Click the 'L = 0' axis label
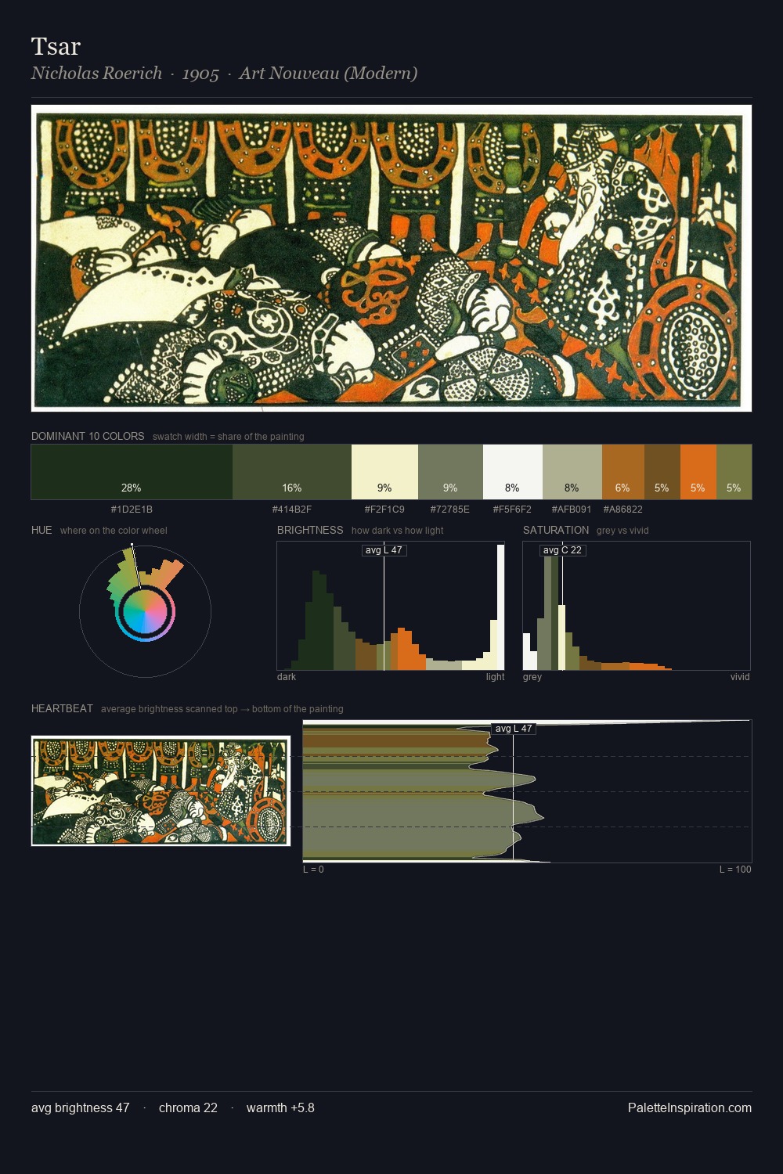This screenshot has height=1174, width=783. pos(313,870)
